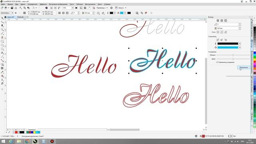Click the Clear contour icon
The width and height of the screenshot is (256, 144).
(x=146, y=13)
